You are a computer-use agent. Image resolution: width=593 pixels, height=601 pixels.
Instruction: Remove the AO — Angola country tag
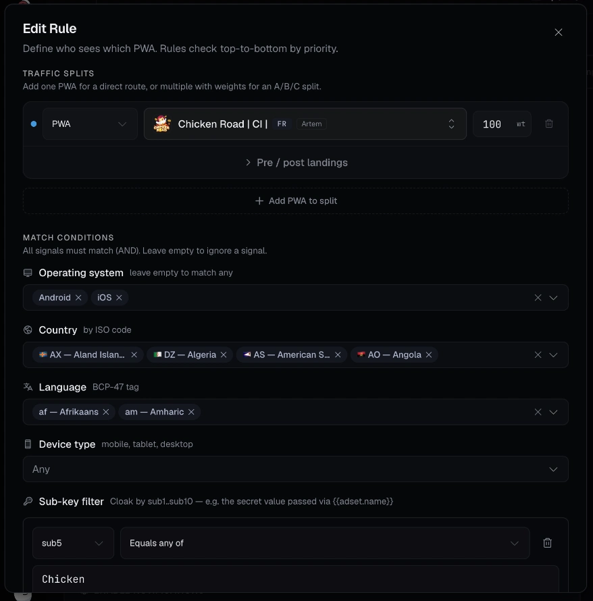click(x=429, y=355)
